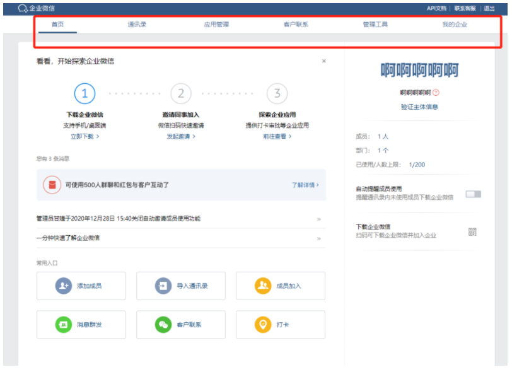The height and width of the screenshot is (372, 512).
Task: Click the step 3 circle icon
Action: click(x=277, y=93)
